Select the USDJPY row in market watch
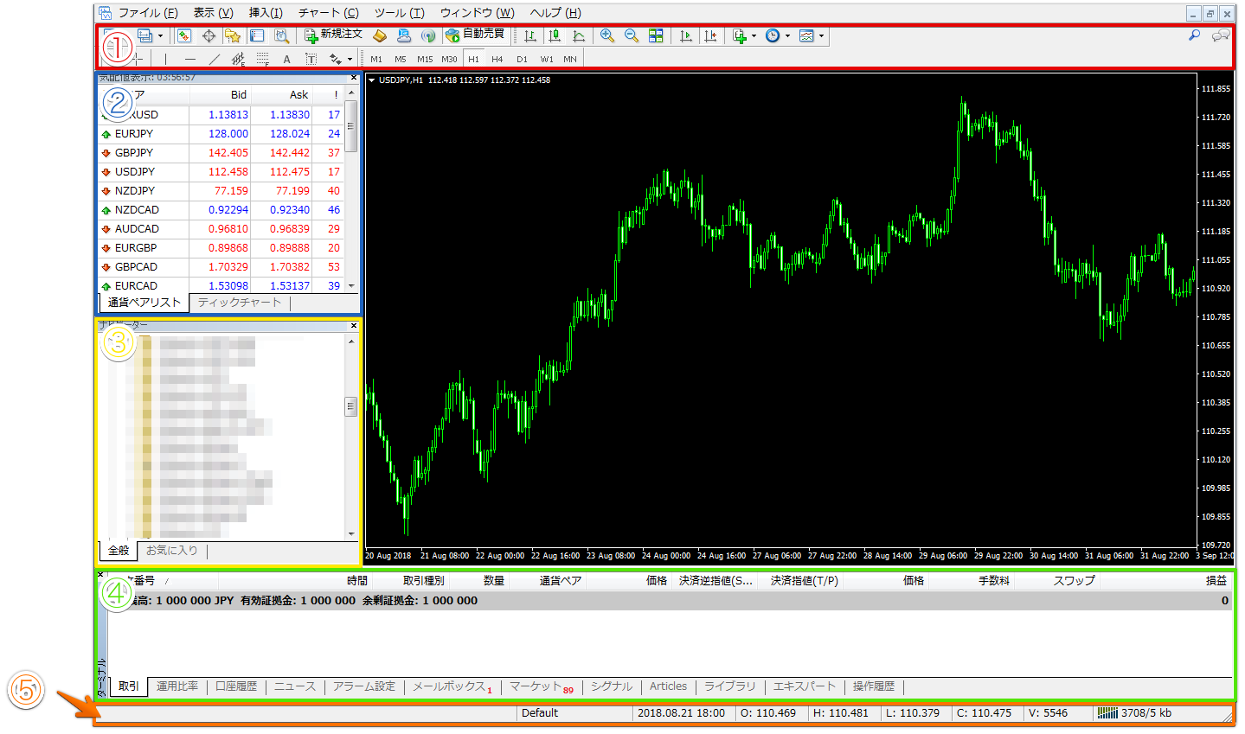This screenshot has width=1245, height=734. pyautogui.click(x=135, y=172)
